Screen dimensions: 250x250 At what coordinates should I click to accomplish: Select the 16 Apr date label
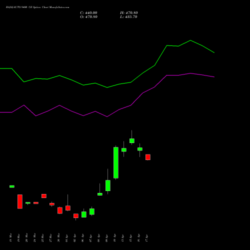pyautogui.click(x=138, y=237)
